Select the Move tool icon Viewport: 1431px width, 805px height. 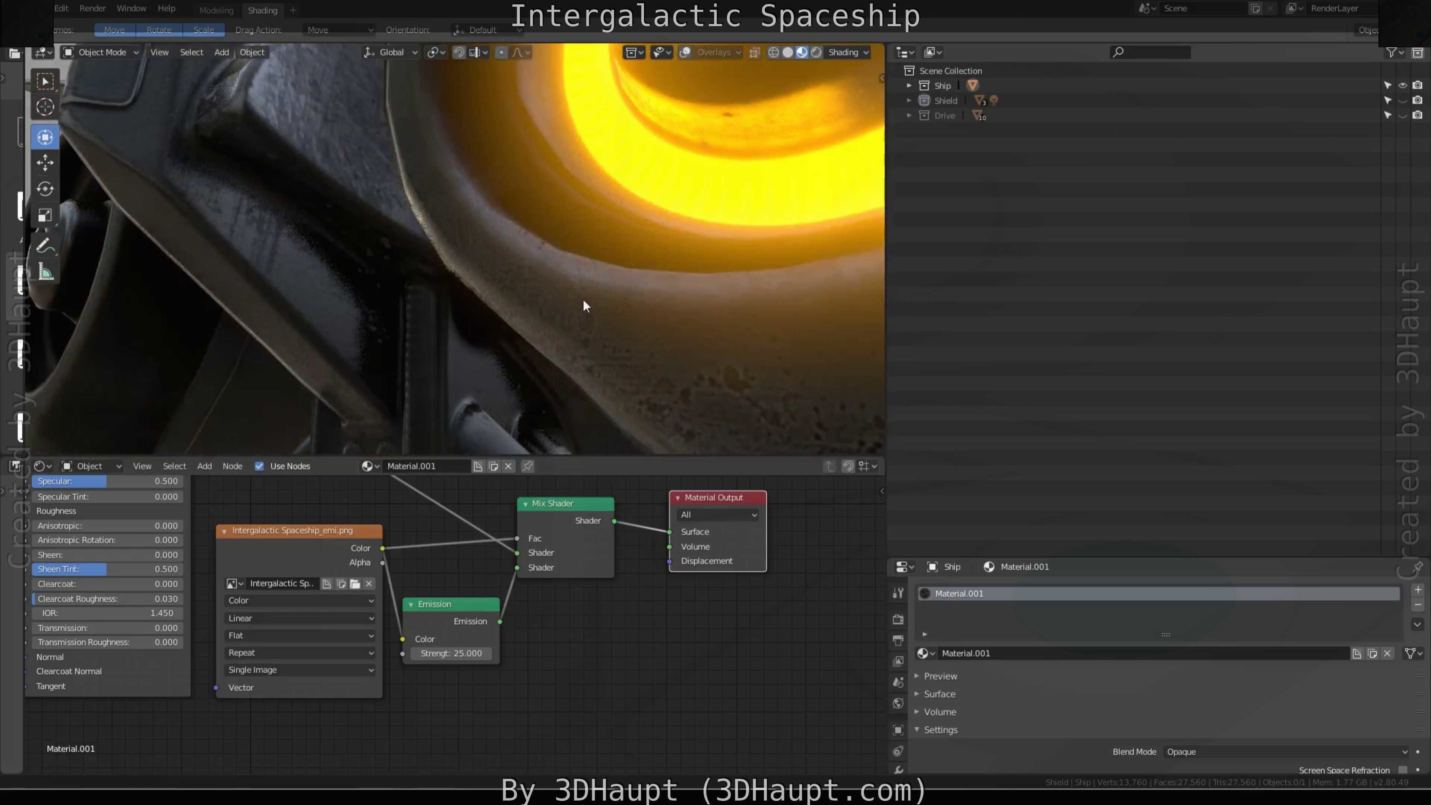(45, 162)
